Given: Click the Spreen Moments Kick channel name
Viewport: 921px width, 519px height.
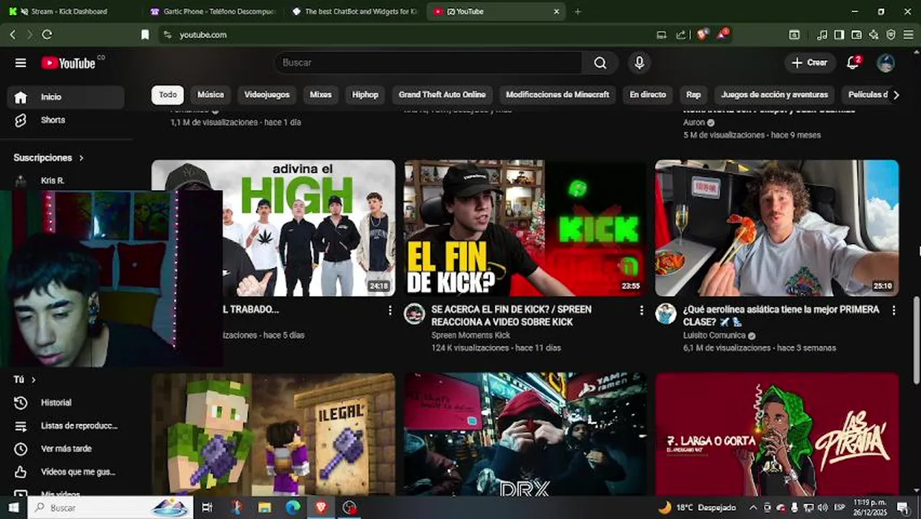Looking at the screenshot, I should (x=471, y=335).
